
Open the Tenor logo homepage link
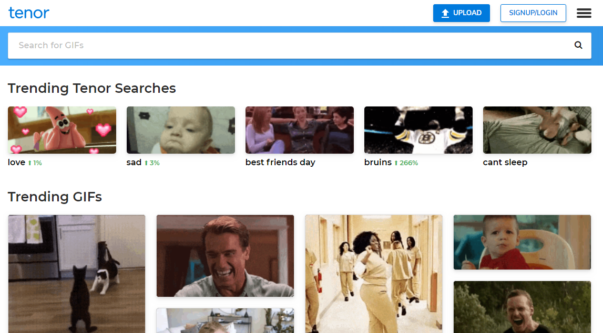tap(29, 13)
